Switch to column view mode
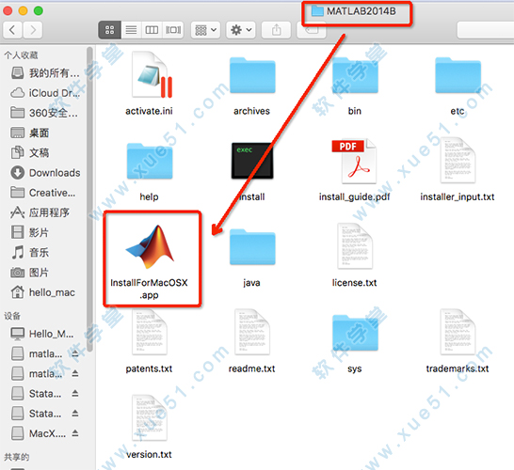The width and height of the screenshot is (514, 470). pyautogui.click(x=152, y=30)
